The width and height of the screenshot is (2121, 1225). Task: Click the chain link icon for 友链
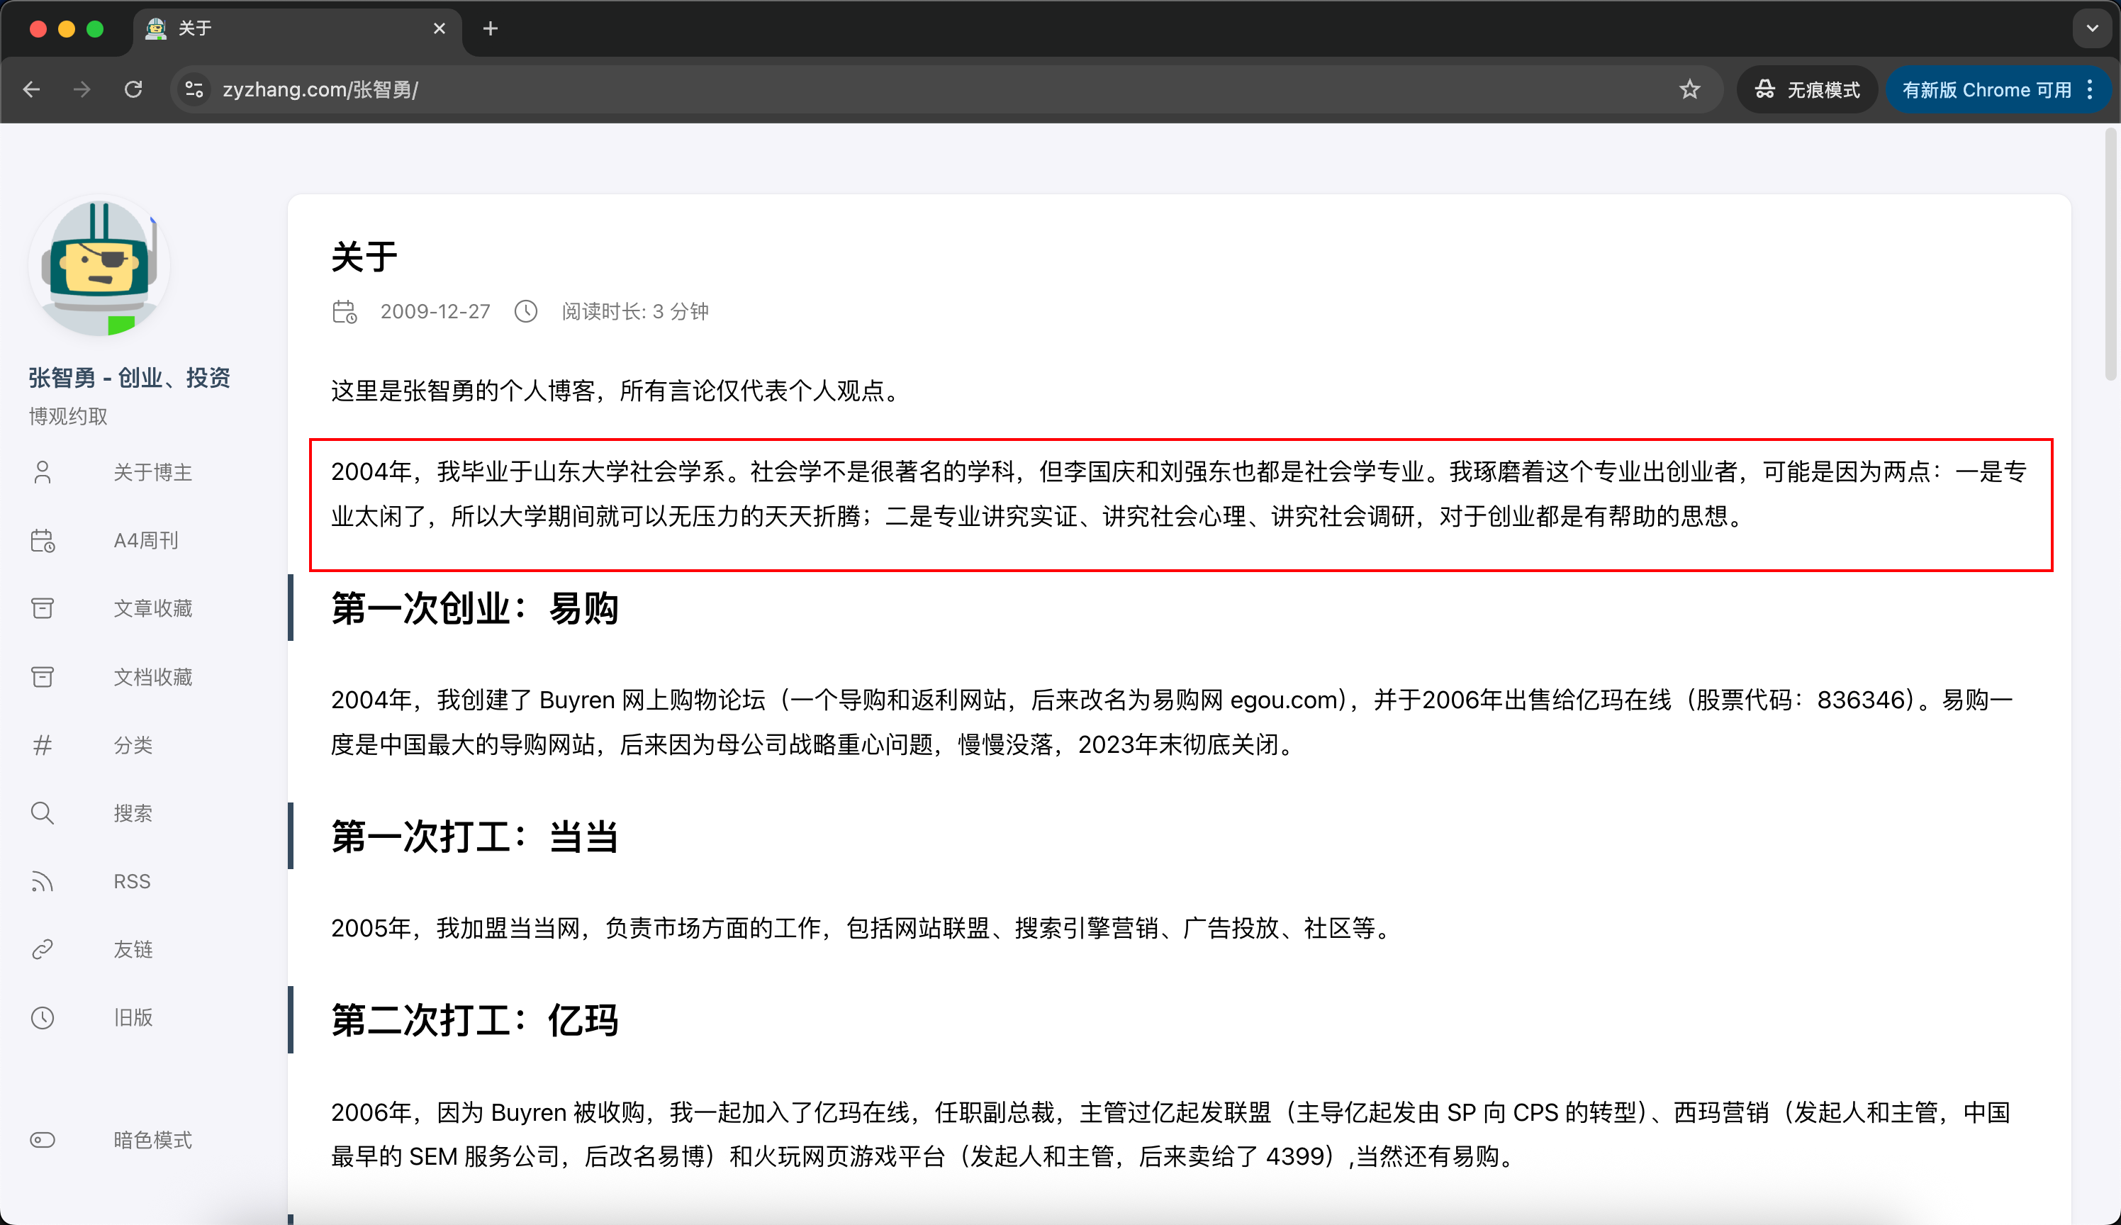point(42,949)
